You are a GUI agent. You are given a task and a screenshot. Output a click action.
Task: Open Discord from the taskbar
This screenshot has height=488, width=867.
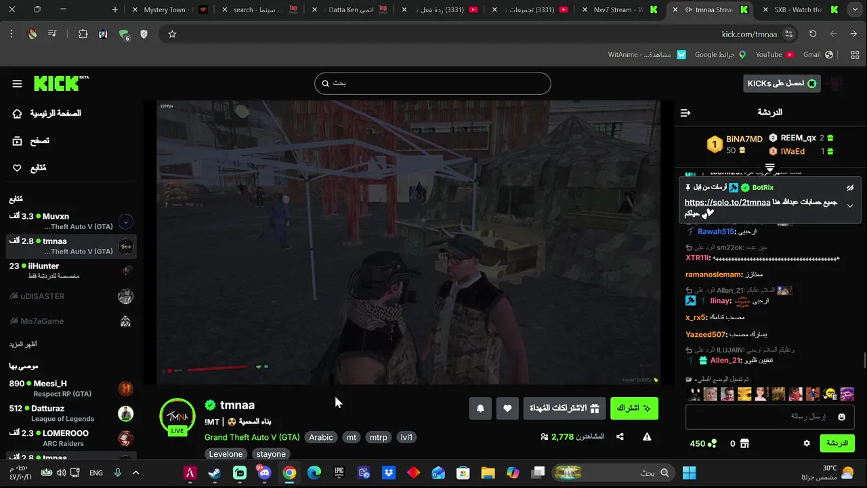pos(264,473)
